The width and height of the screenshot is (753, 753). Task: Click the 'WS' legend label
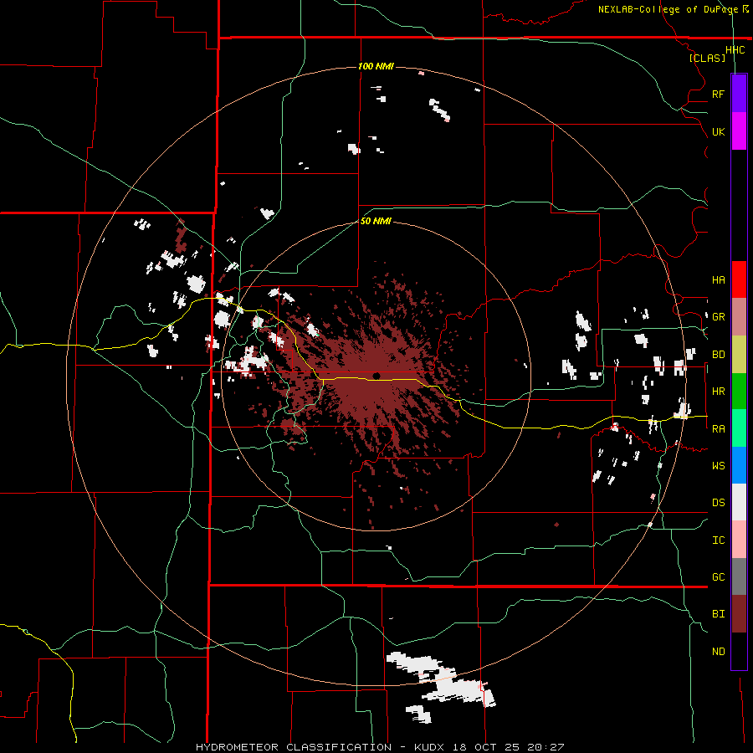tap(719, 466)
